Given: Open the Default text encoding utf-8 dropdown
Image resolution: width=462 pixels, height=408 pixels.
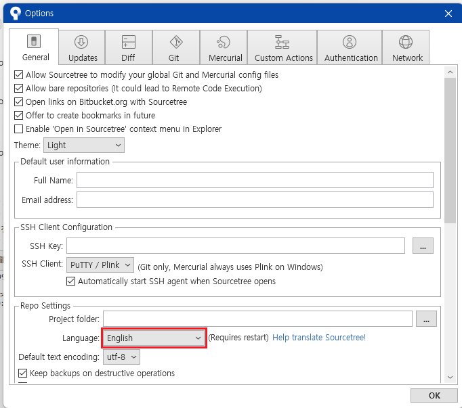Looking at the screenshot, I should [x=121, y=357].
